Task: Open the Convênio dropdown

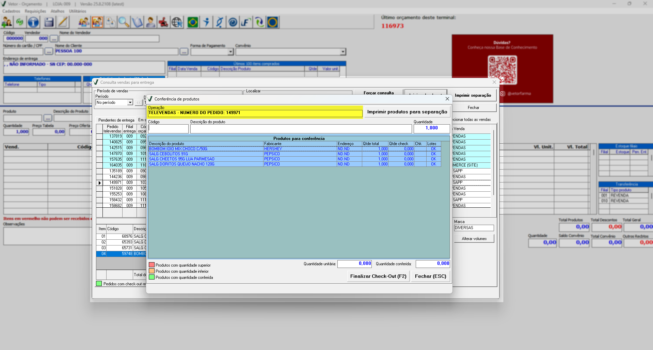Action: (343, 52)
